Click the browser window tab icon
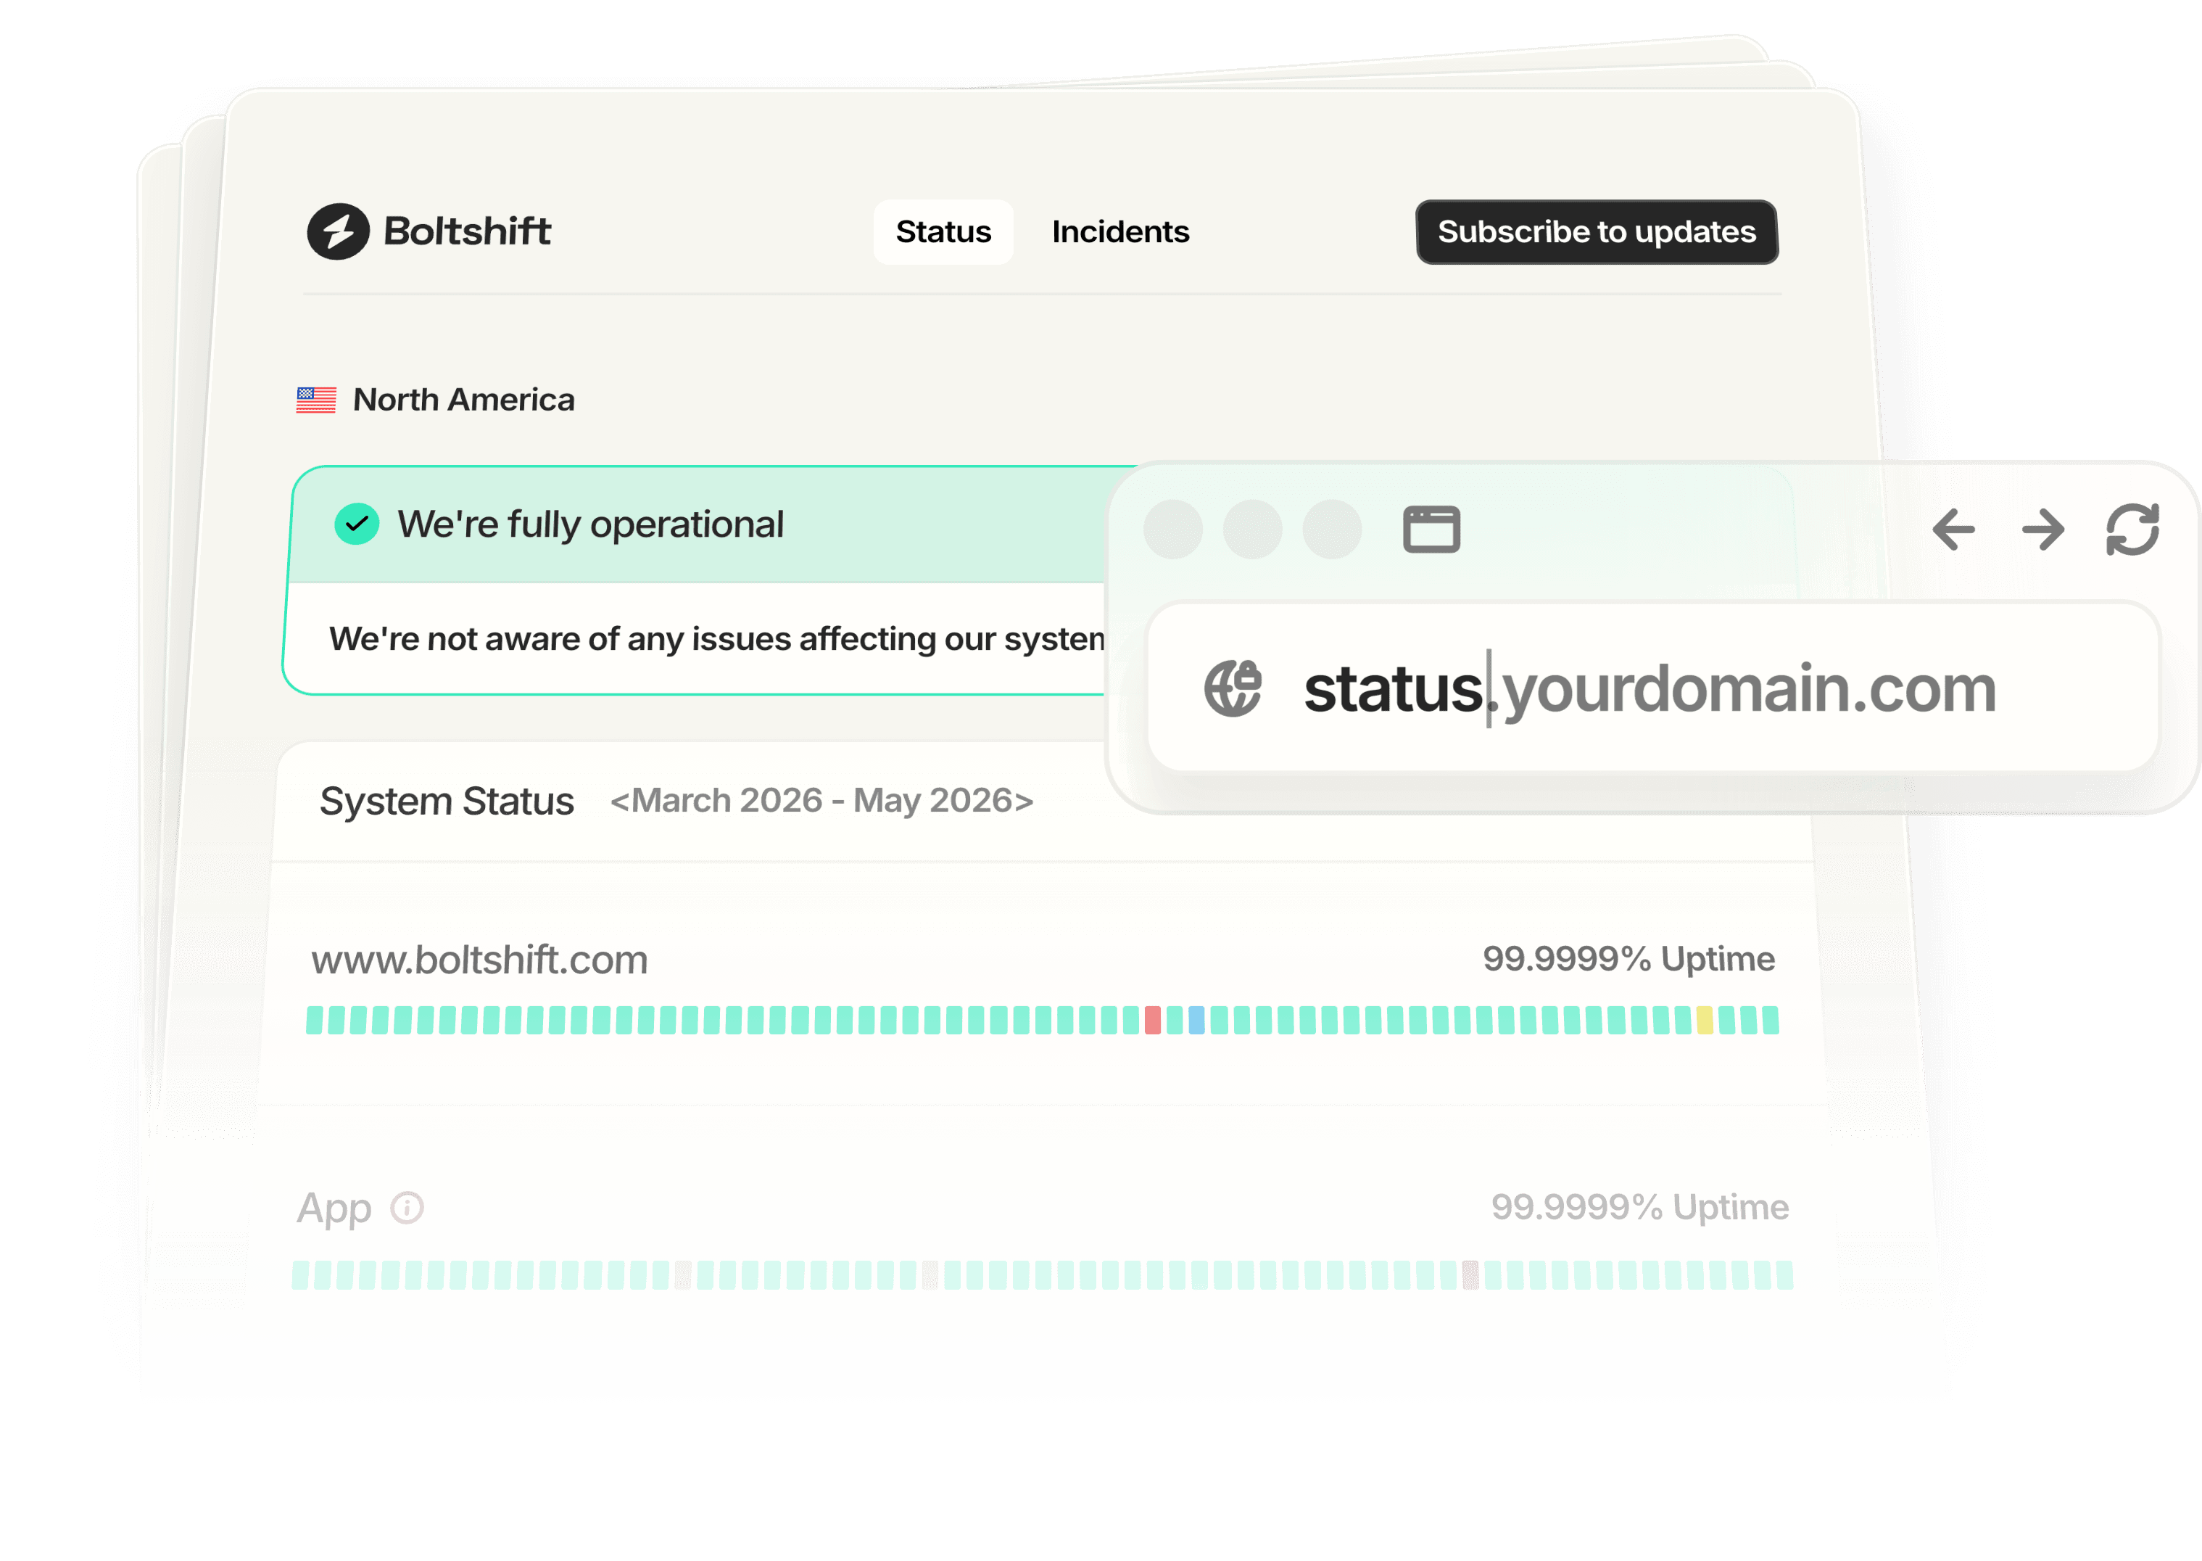This screenshot has width=2202, height=1561. click(1431, 530)
